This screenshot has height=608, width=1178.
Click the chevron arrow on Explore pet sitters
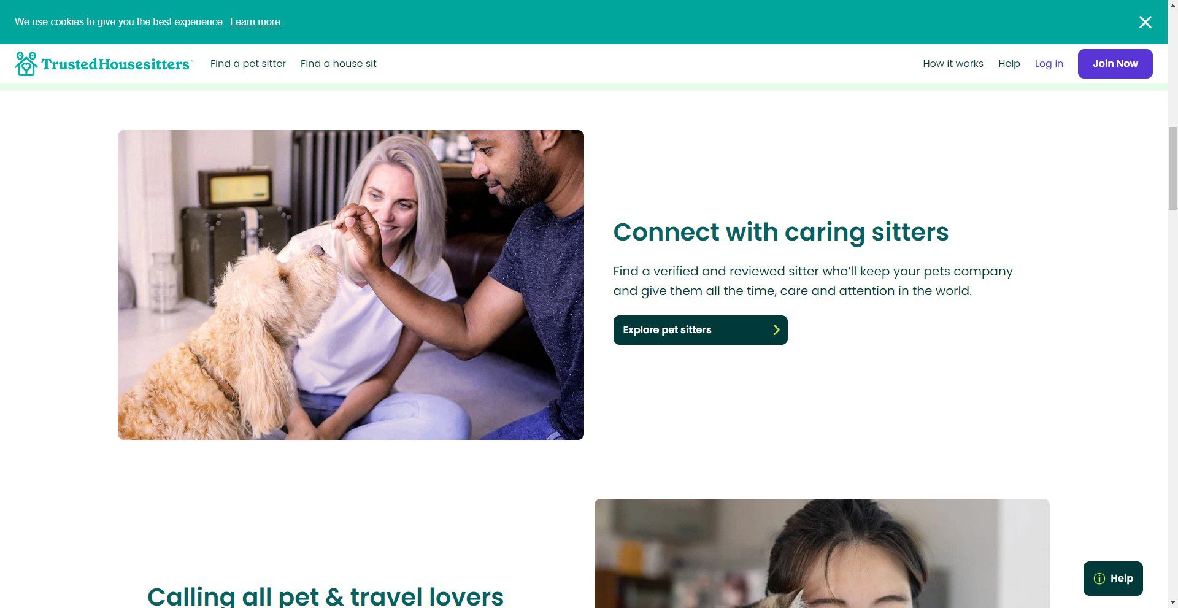[x=776, y=330]
